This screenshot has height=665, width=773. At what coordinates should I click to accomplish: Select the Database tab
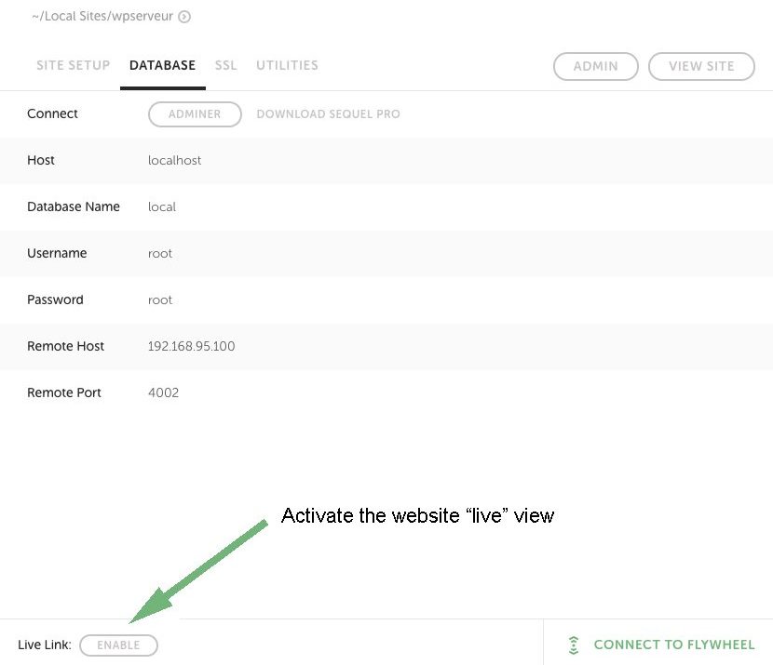(162, 66)
